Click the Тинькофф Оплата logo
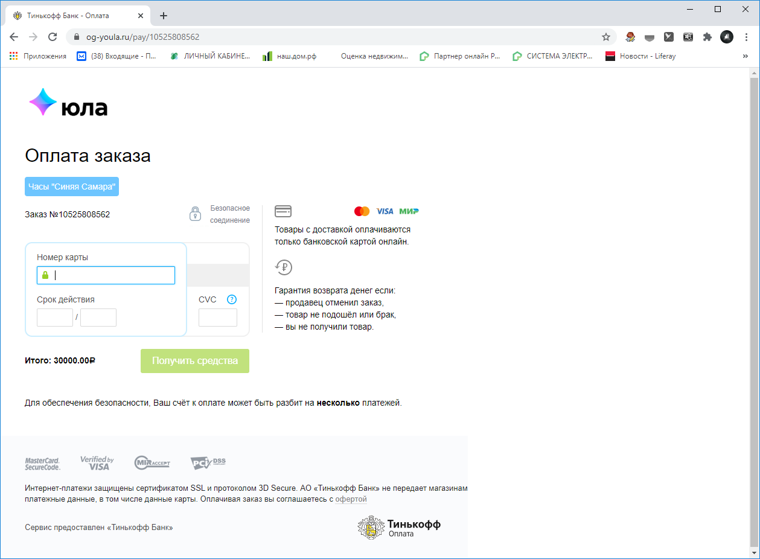 399,528
